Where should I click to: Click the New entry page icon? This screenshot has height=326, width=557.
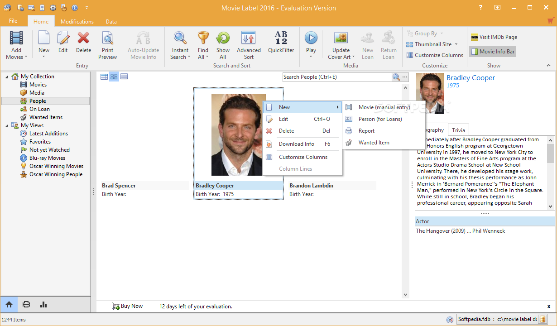click(44, 38)
